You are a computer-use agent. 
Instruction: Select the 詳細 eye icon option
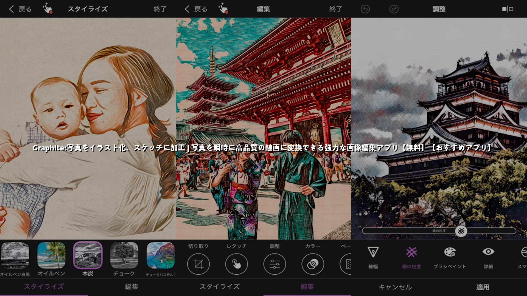pyautogui.click(x=488, y=258)
